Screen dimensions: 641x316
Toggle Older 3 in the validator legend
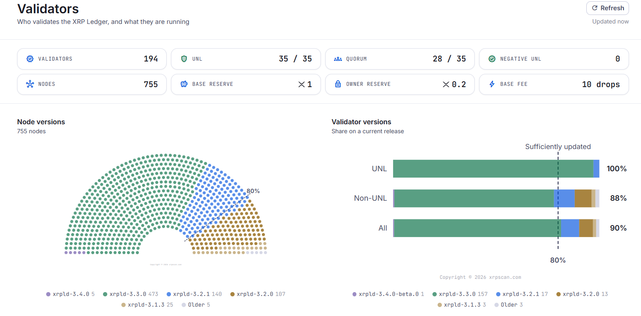[x=509, y=305]
